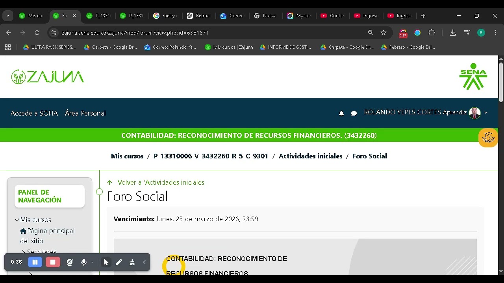Switch to the Mis cur tab
Image resolution: width=504 pixels, height=283 pixels.
(x=31, y=16)
